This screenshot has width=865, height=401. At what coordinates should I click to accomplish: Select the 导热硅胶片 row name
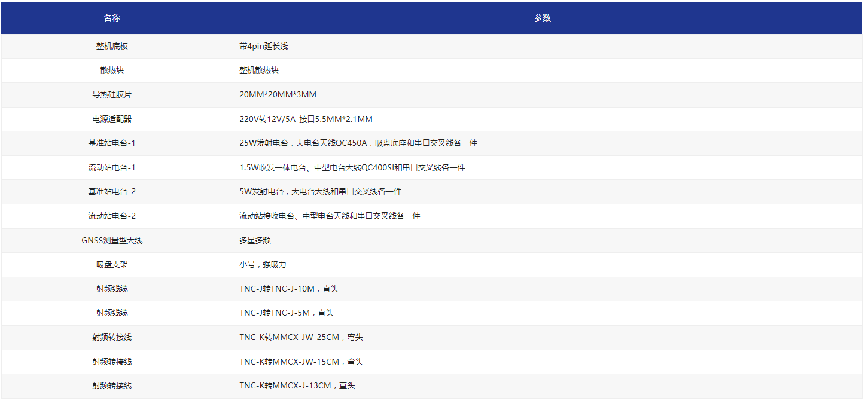[112, 94]
